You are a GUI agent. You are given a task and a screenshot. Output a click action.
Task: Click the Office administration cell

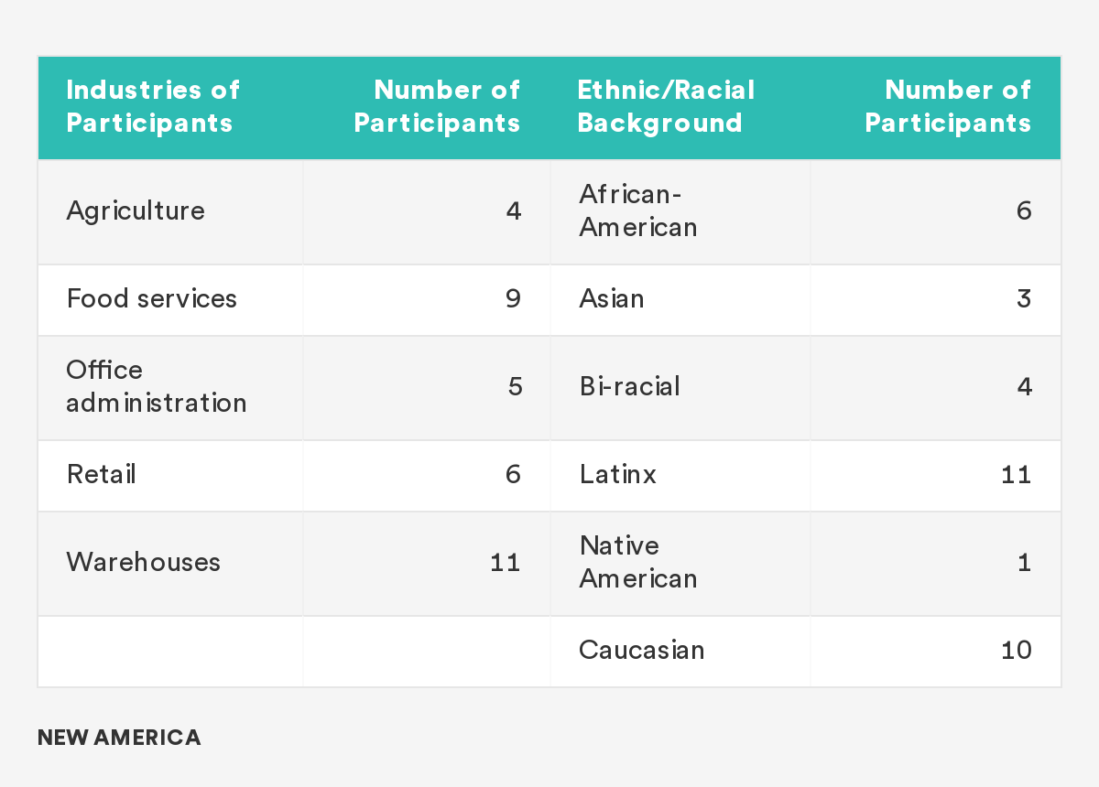pyautogui.click(x=157, y=386)
